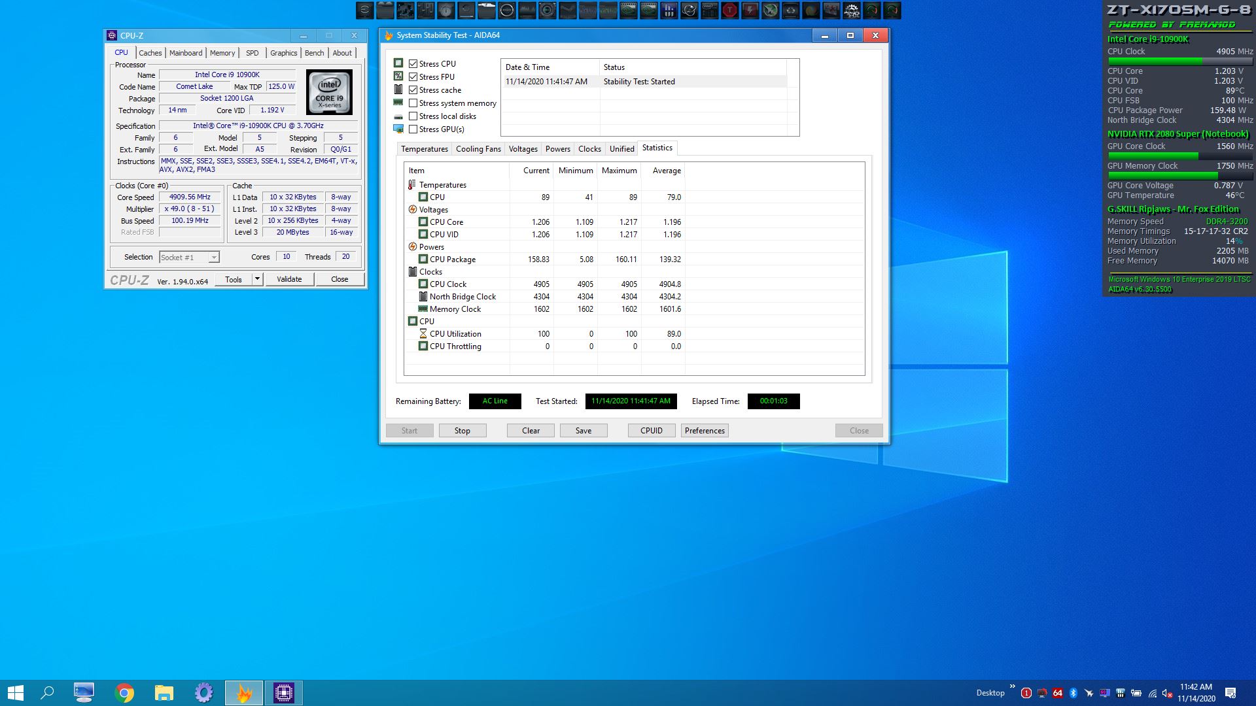Click the Bluetooth icon in system tray
Screen dimensions: 1256x706
tap(1073, 693)
